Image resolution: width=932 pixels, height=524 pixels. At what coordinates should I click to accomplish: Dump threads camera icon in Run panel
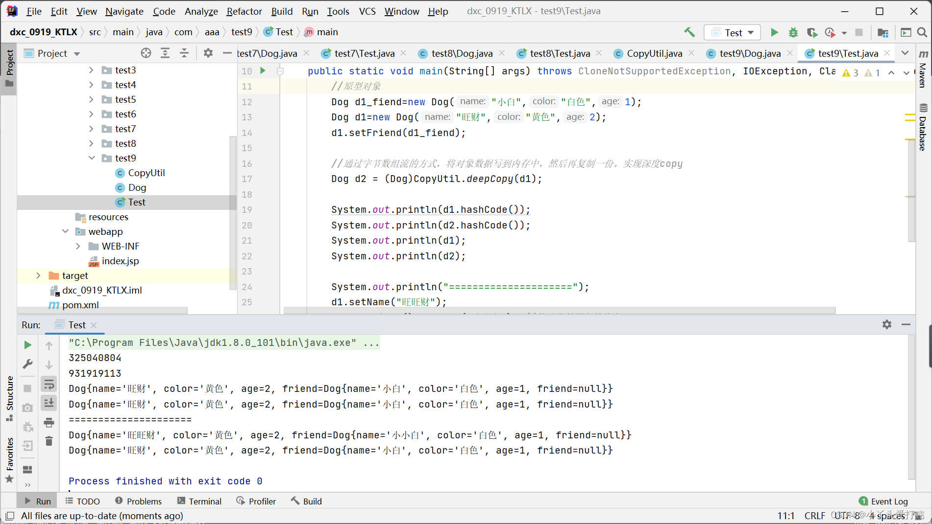point(28,408)
